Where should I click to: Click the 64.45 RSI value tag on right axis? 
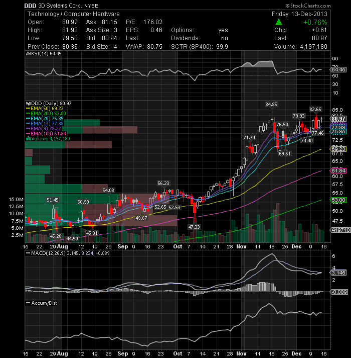click(x=338, y=69)
